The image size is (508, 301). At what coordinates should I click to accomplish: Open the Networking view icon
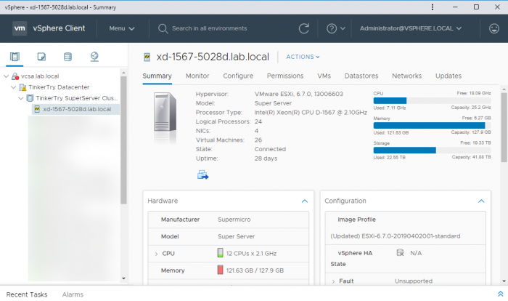(94, 57)
